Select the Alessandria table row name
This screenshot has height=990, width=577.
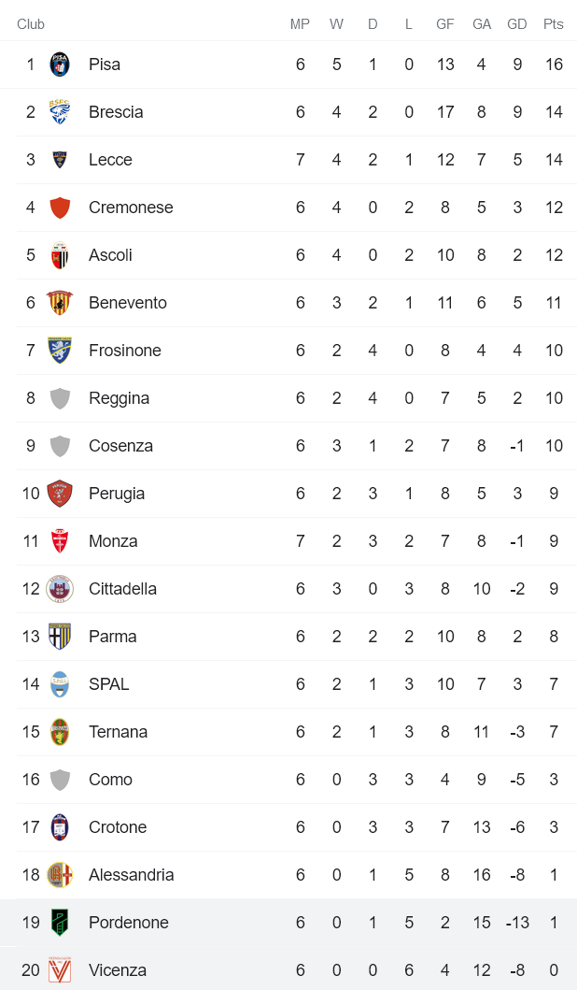[x=131, y=875]
